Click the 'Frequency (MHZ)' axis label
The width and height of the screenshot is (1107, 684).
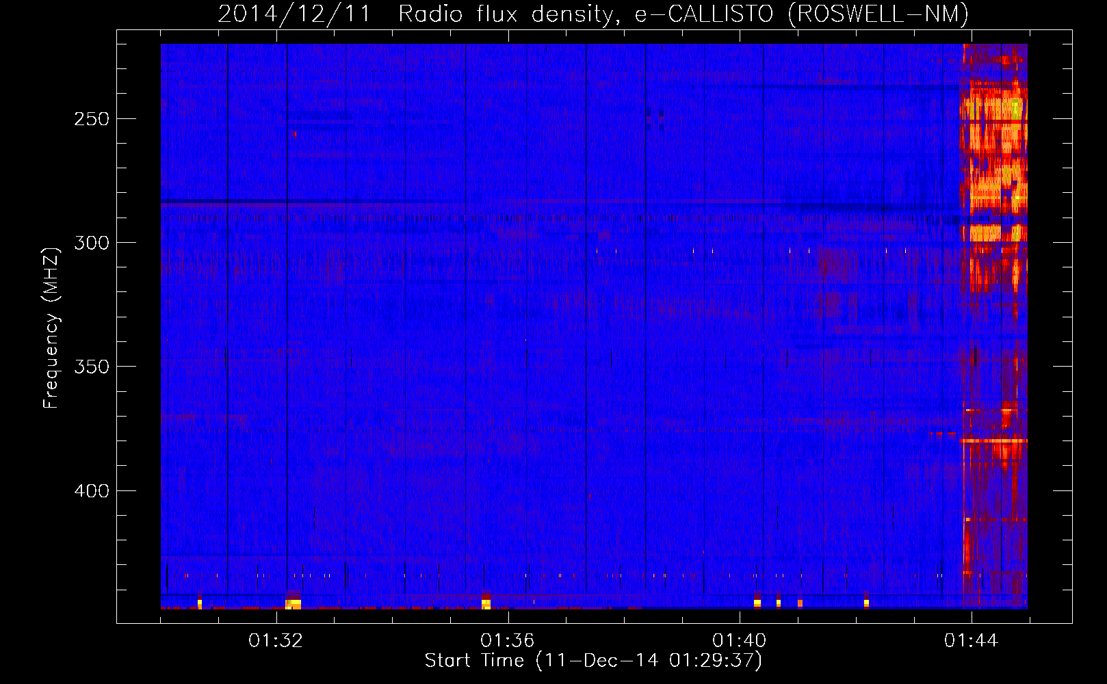51,328
